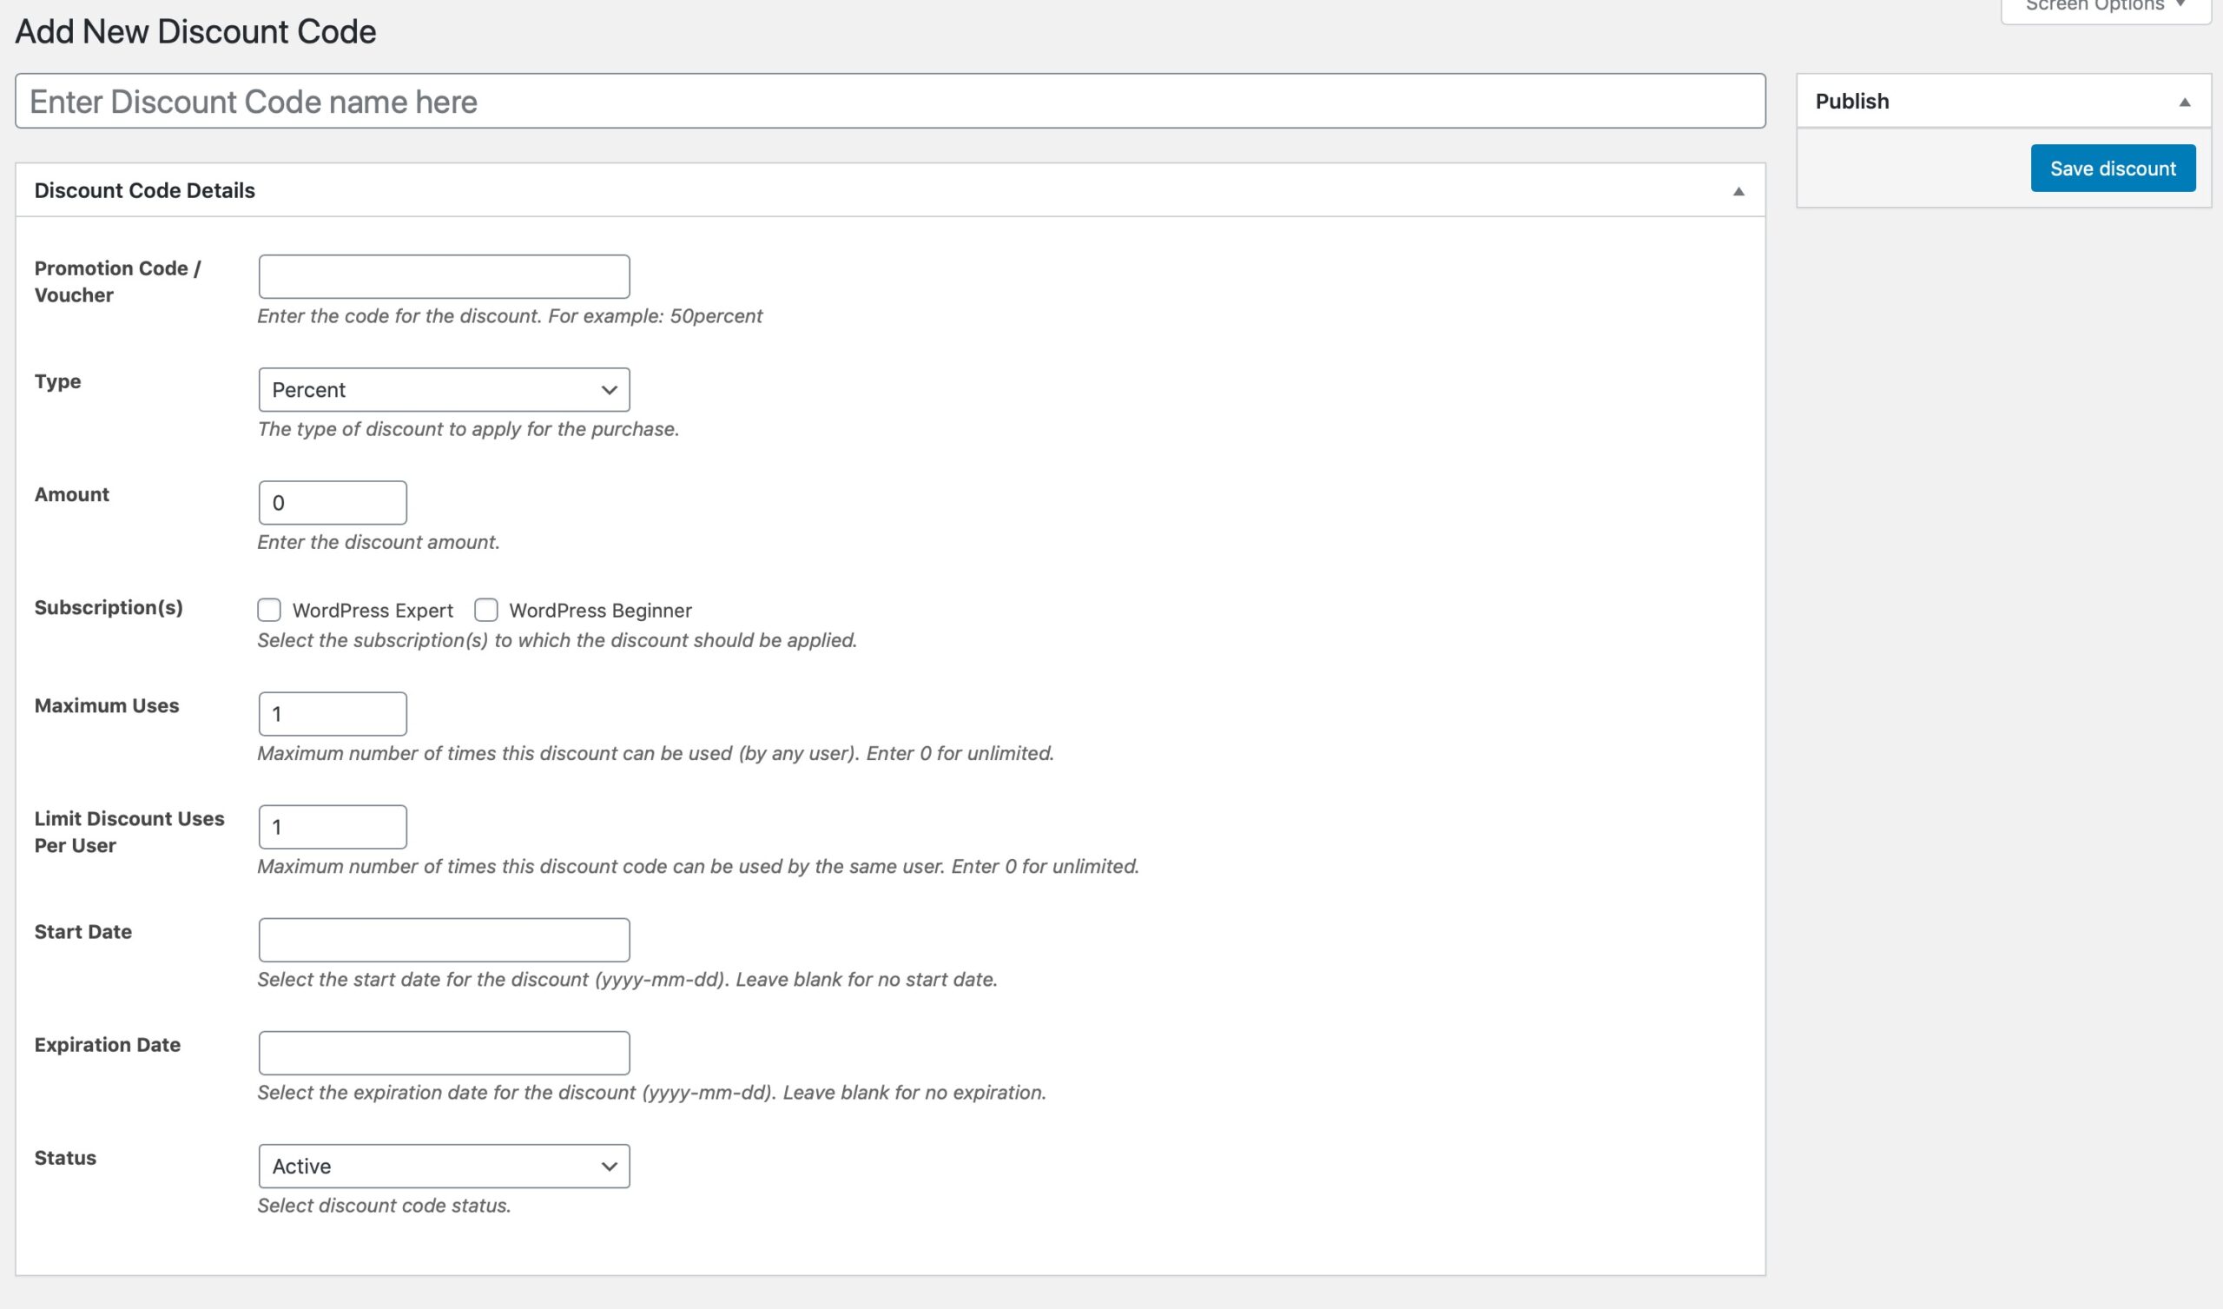2223x1309 pixels.
Task: Click the Add New Discount Code title
Action: tap(196, 32)
